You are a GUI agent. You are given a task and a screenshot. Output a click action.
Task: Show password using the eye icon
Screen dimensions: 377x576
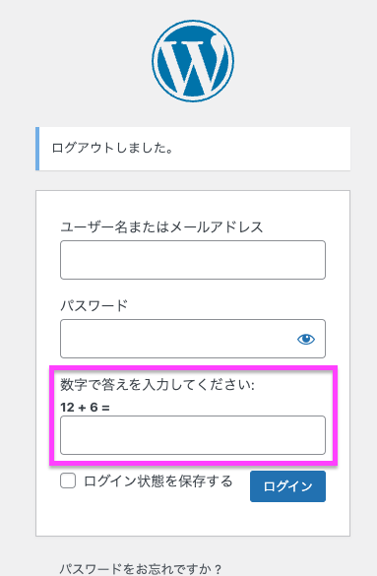(x=306, y=339)
